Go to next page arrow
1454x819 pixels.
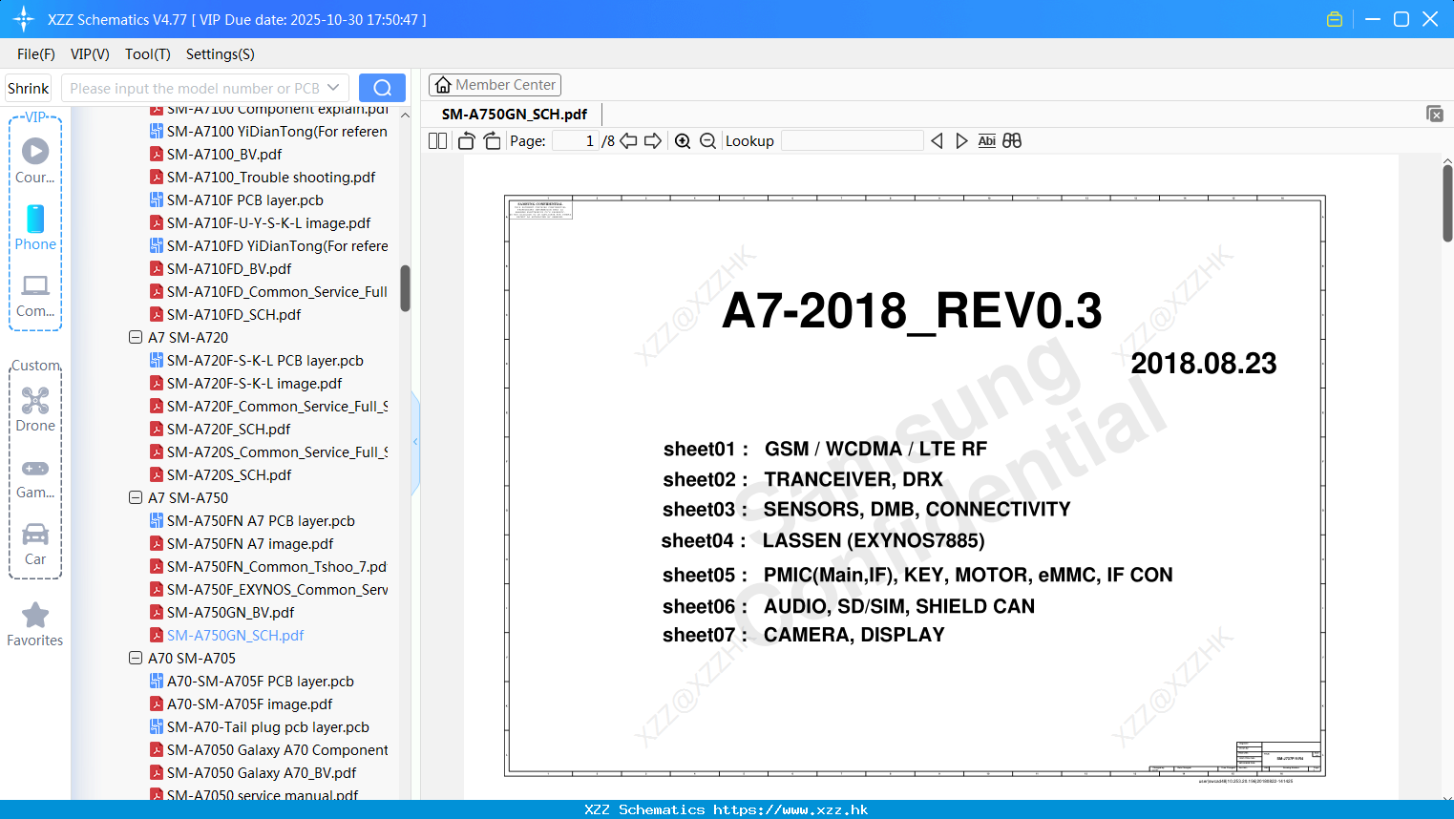tap(653, 140)
